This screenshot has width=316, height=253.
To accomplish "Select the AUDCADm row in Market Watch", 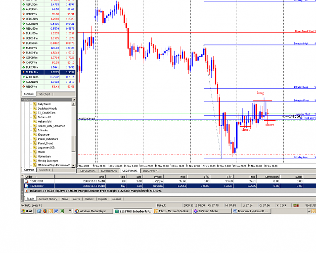I will tap(49, 77).
